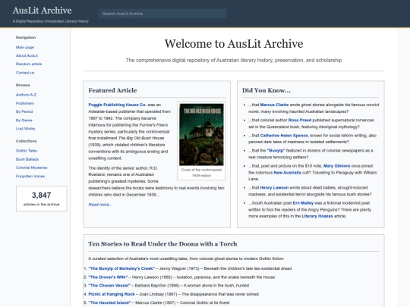Screen dimensions: 410x307
Task: Open the Puggle Publishing House Co. article
Action: pos(118,105)
